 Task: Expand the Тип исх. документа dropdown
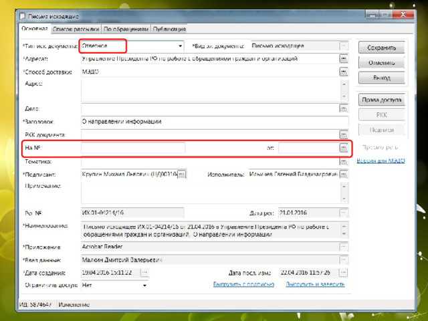click(x=180, y=46)
